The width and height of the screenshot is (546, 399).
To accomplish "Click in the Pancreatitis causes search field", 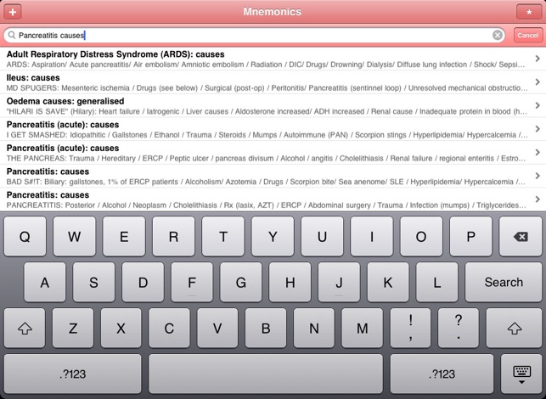I will 255,36.
